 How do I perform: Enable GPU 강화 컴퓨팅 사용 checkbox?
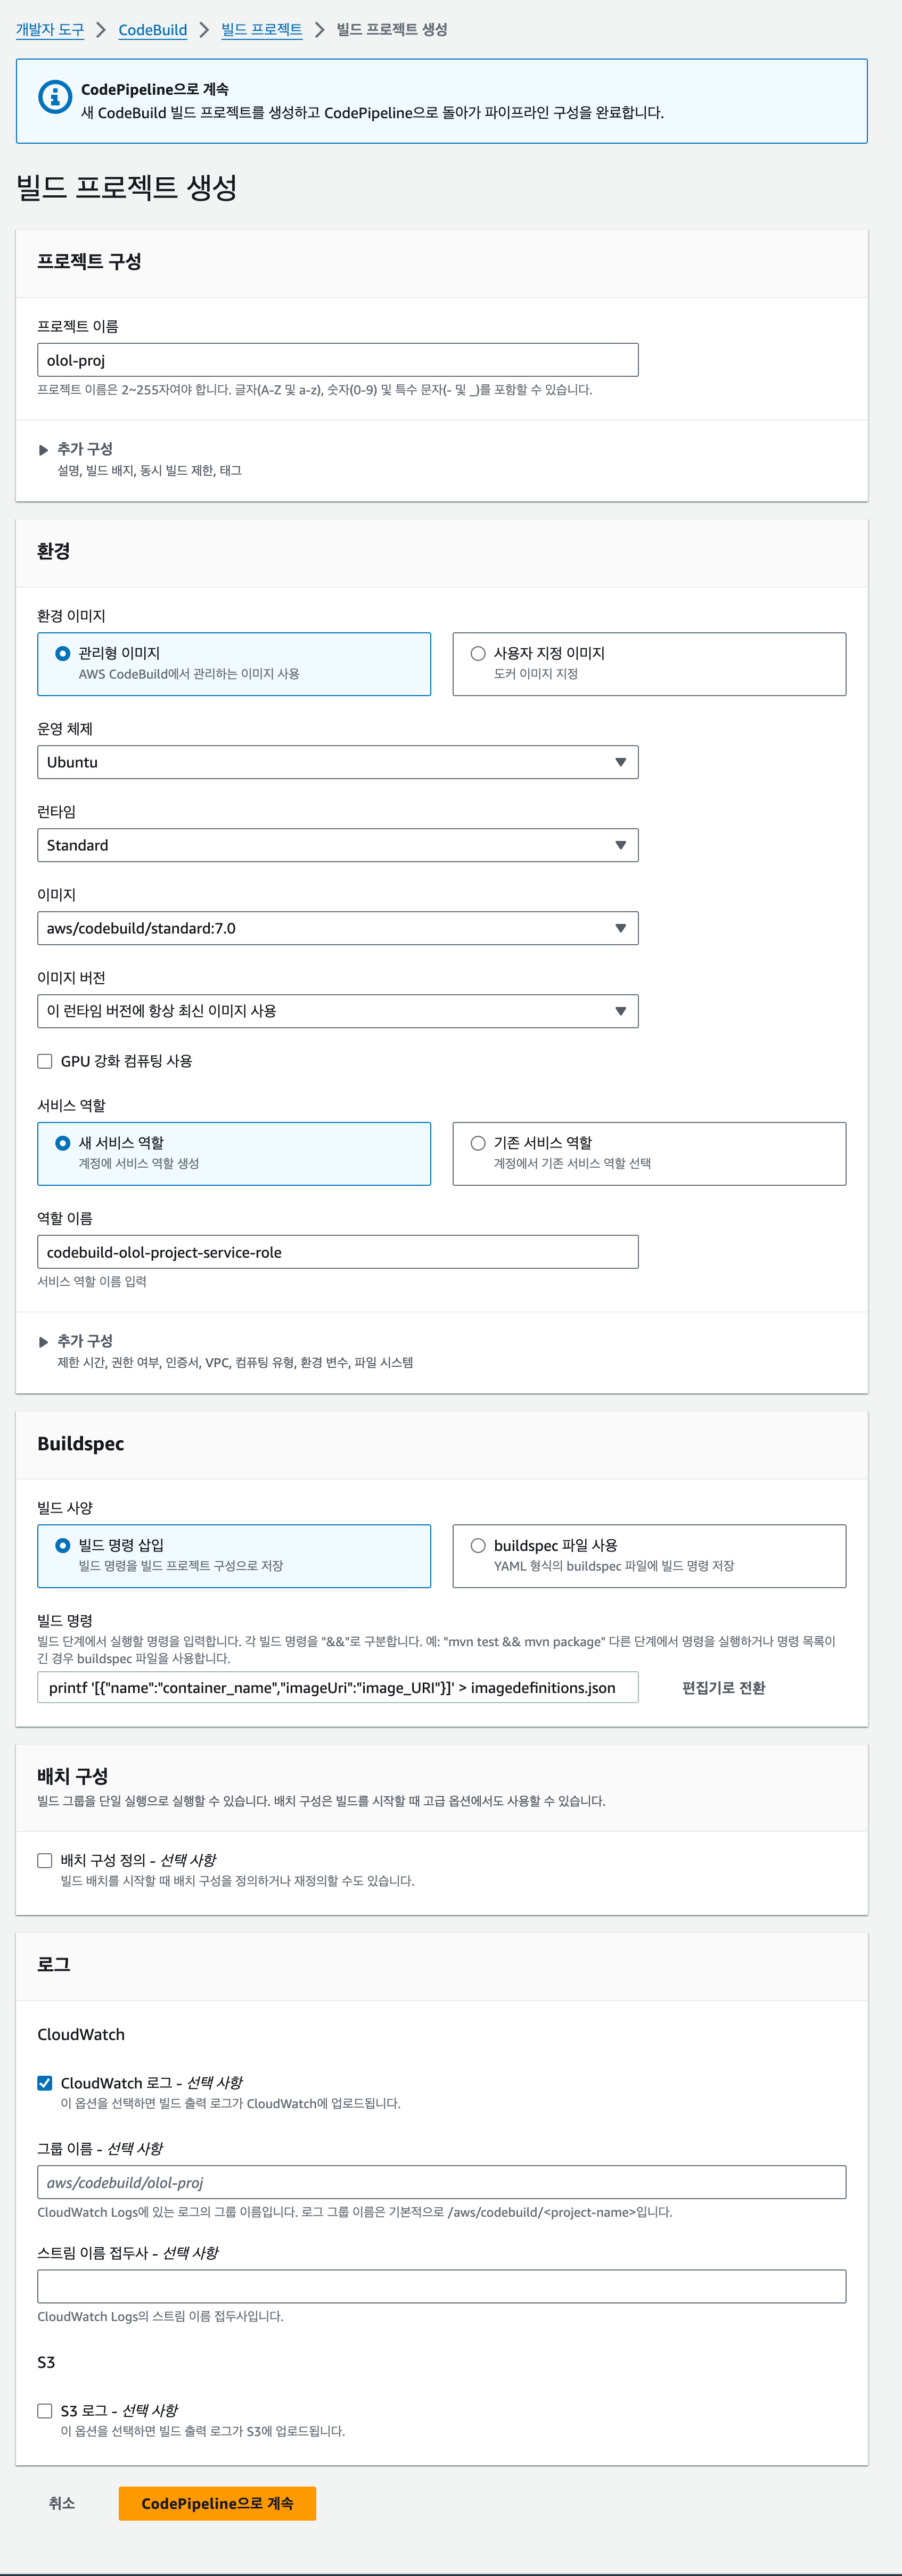point(45,1061)
